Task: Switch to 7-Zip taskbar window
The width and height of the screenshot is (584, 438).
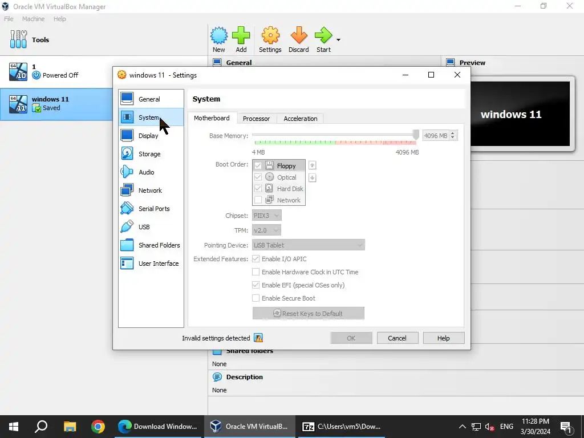Action: (x=341, y=427)
